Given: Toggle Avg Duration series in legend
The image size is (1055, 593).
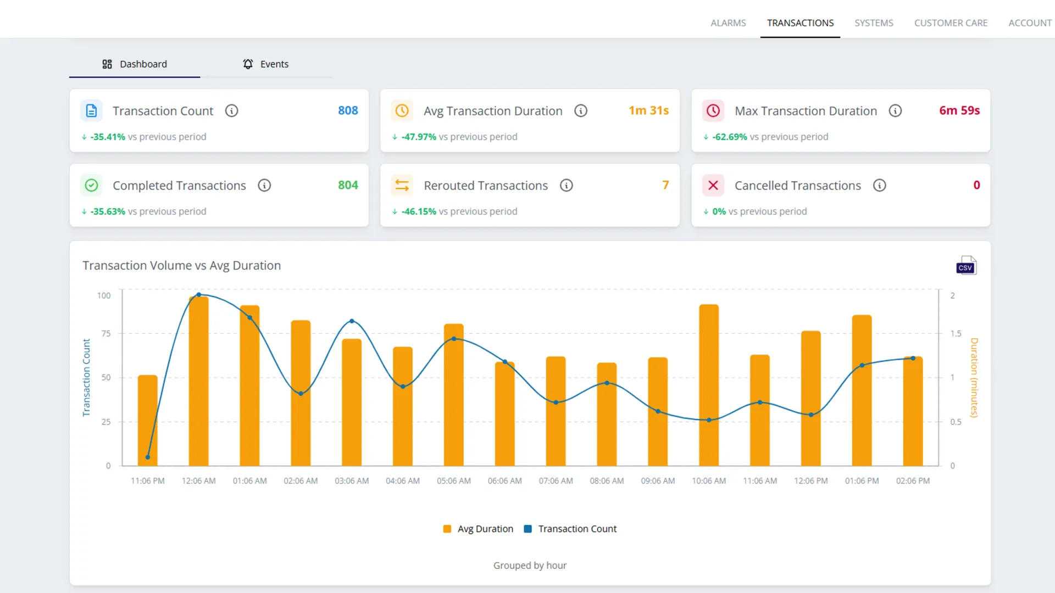Looking at the screenshot, I should pyautogui.click(x=478, y=529).
